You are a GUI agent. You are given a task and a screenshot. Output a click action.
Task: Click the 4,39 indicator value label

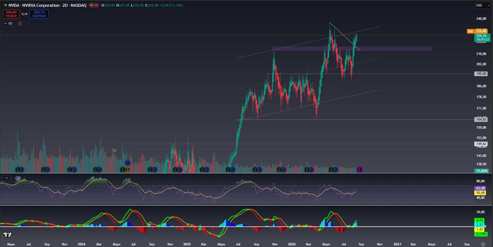pyautogui.click(x=480, y=220)
